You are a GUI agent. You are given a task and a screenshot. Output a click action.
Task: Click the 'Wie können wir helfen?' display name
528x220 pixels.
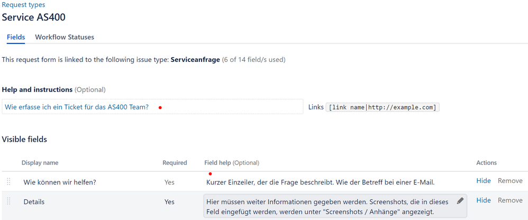click(60, 182)
